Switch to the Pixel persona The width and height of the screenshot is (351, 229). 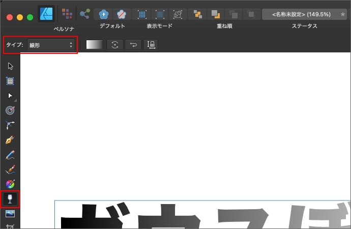pos(66,13)
